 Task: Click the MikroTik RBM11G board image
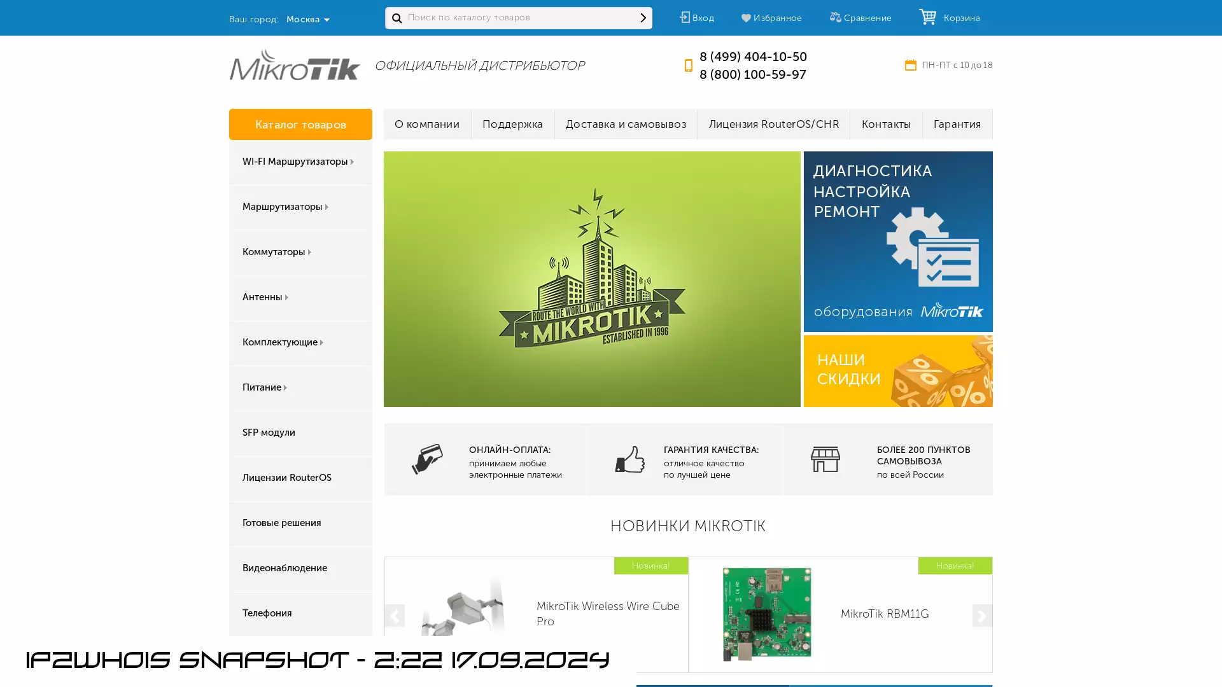pos(767,614)
